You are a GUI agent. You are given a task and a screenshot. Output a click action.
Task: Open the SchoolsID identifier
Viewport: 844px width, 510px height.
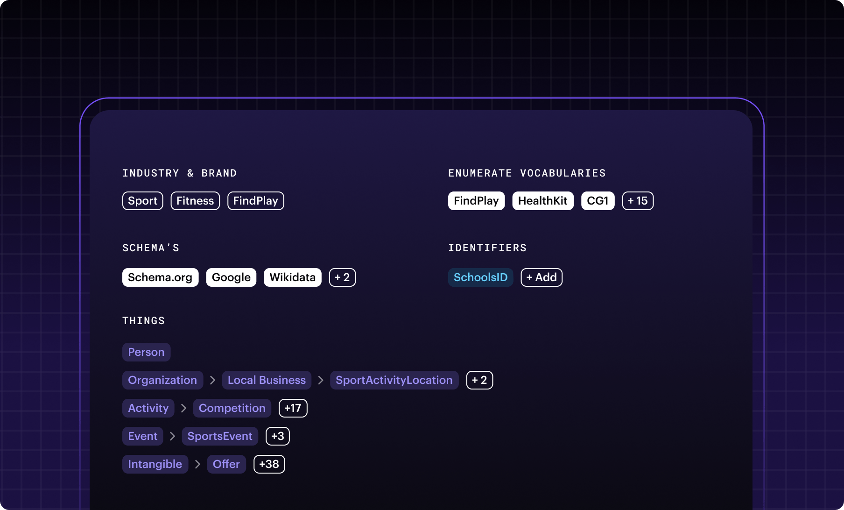[x=480, y=277]
